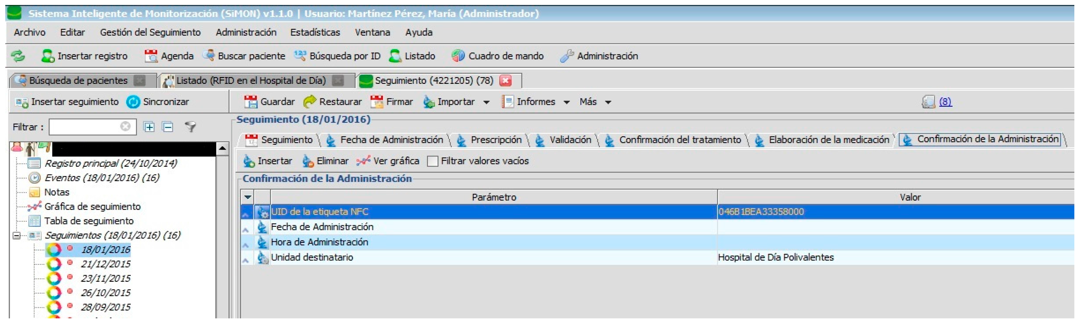Screen dimensions: 1079x323
Task: Click the notes icon beside the (8) link
Action: [x=928, y=102]
